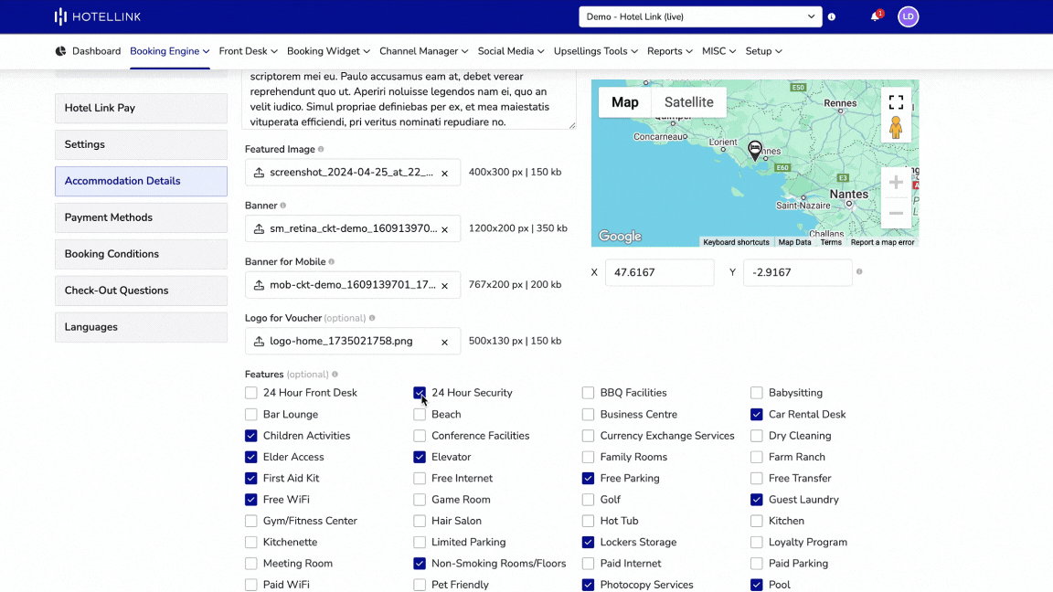Open the LD user avatar menu
Screen dimensions: 1053x592
pos(908,16)
